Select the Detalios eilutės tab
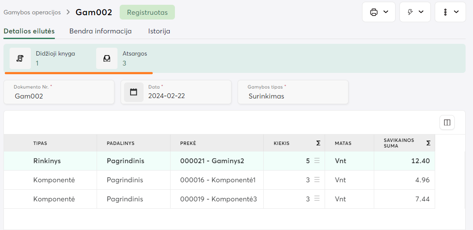The height and width of the screenshot is (230, 473). [x=29, y=31]
